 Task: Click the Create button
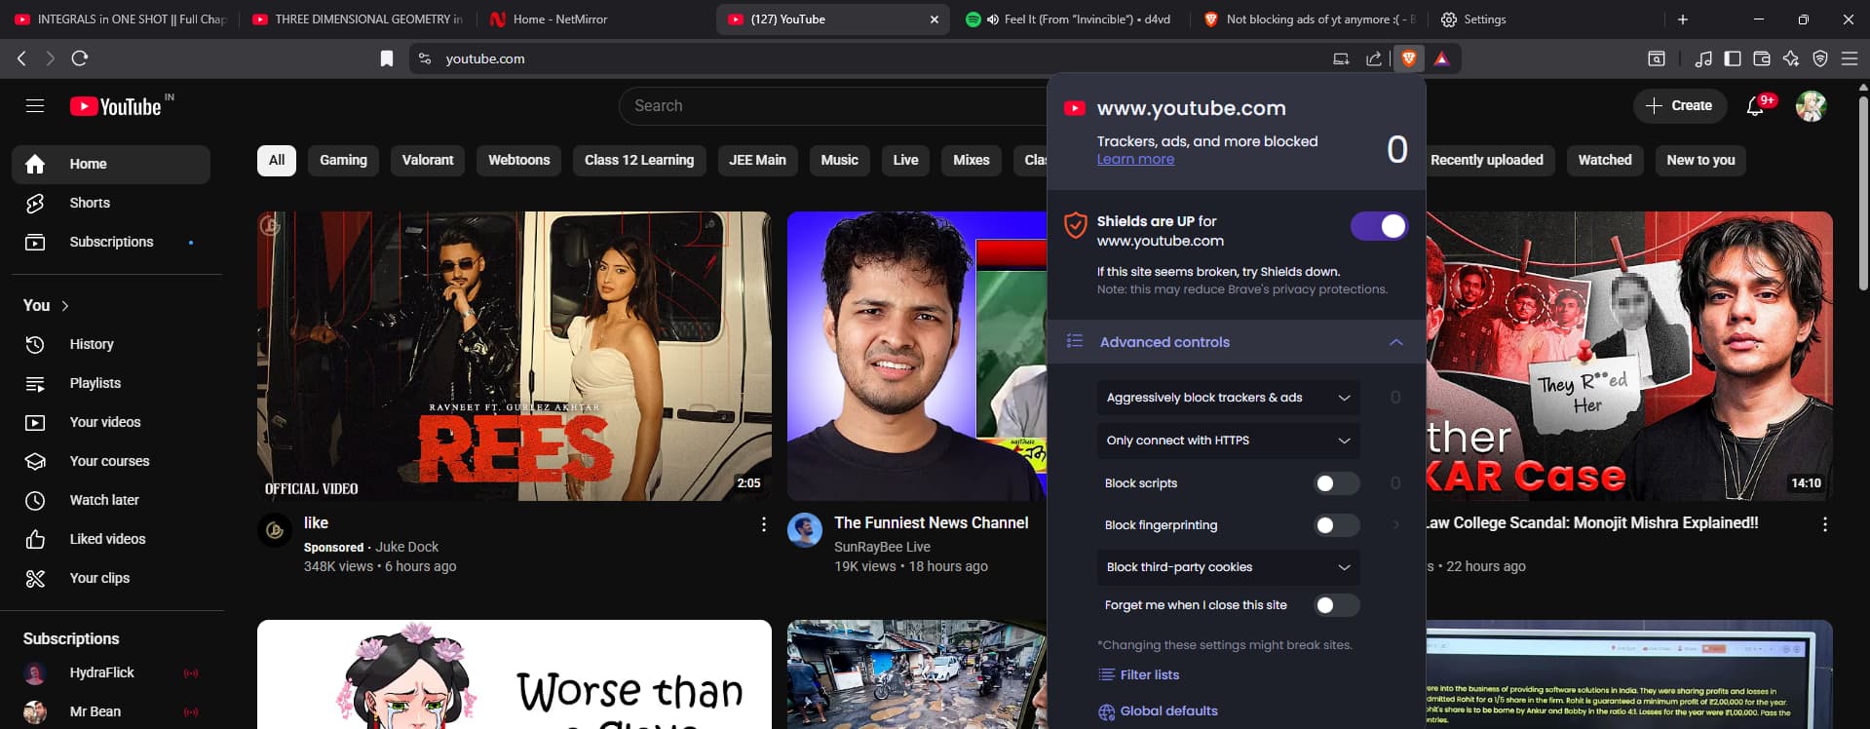click(x=1680, y=105)
